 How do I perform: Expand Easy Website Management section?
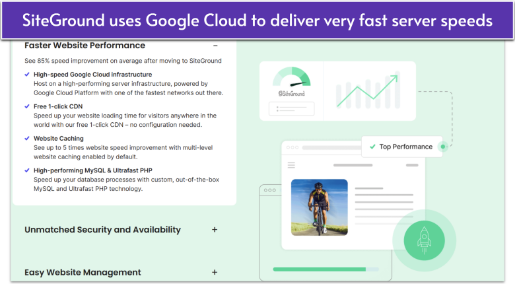(x=215, y=272)
